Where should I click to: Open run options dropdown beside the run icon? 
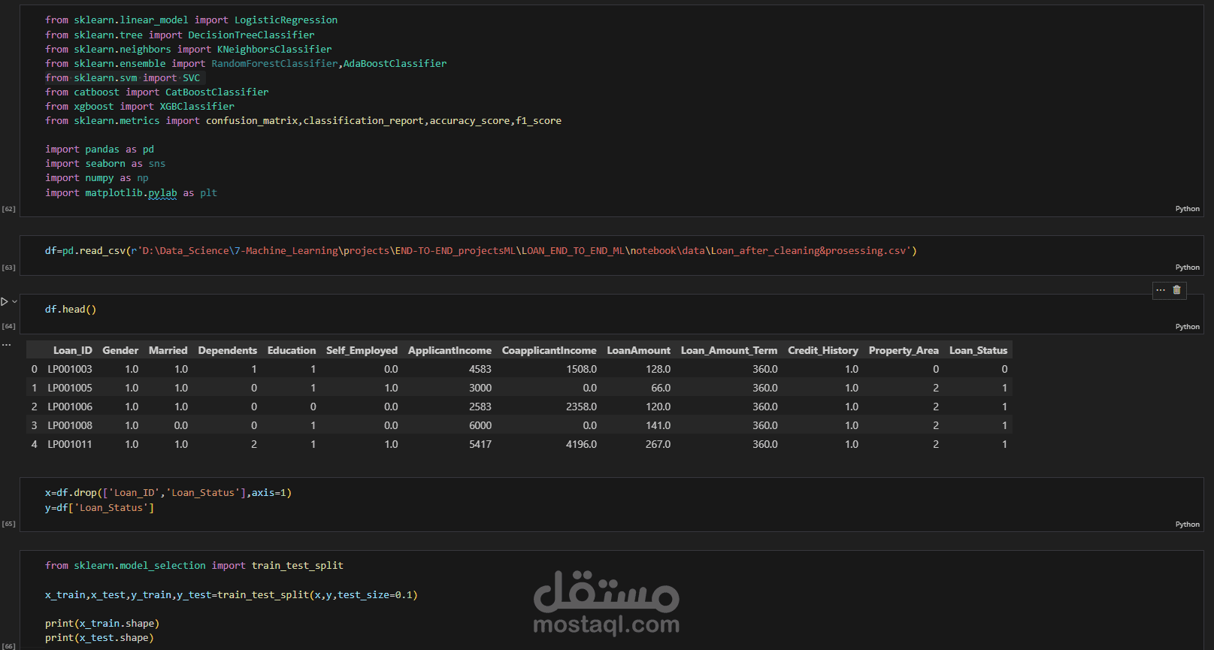click(14, 301)
